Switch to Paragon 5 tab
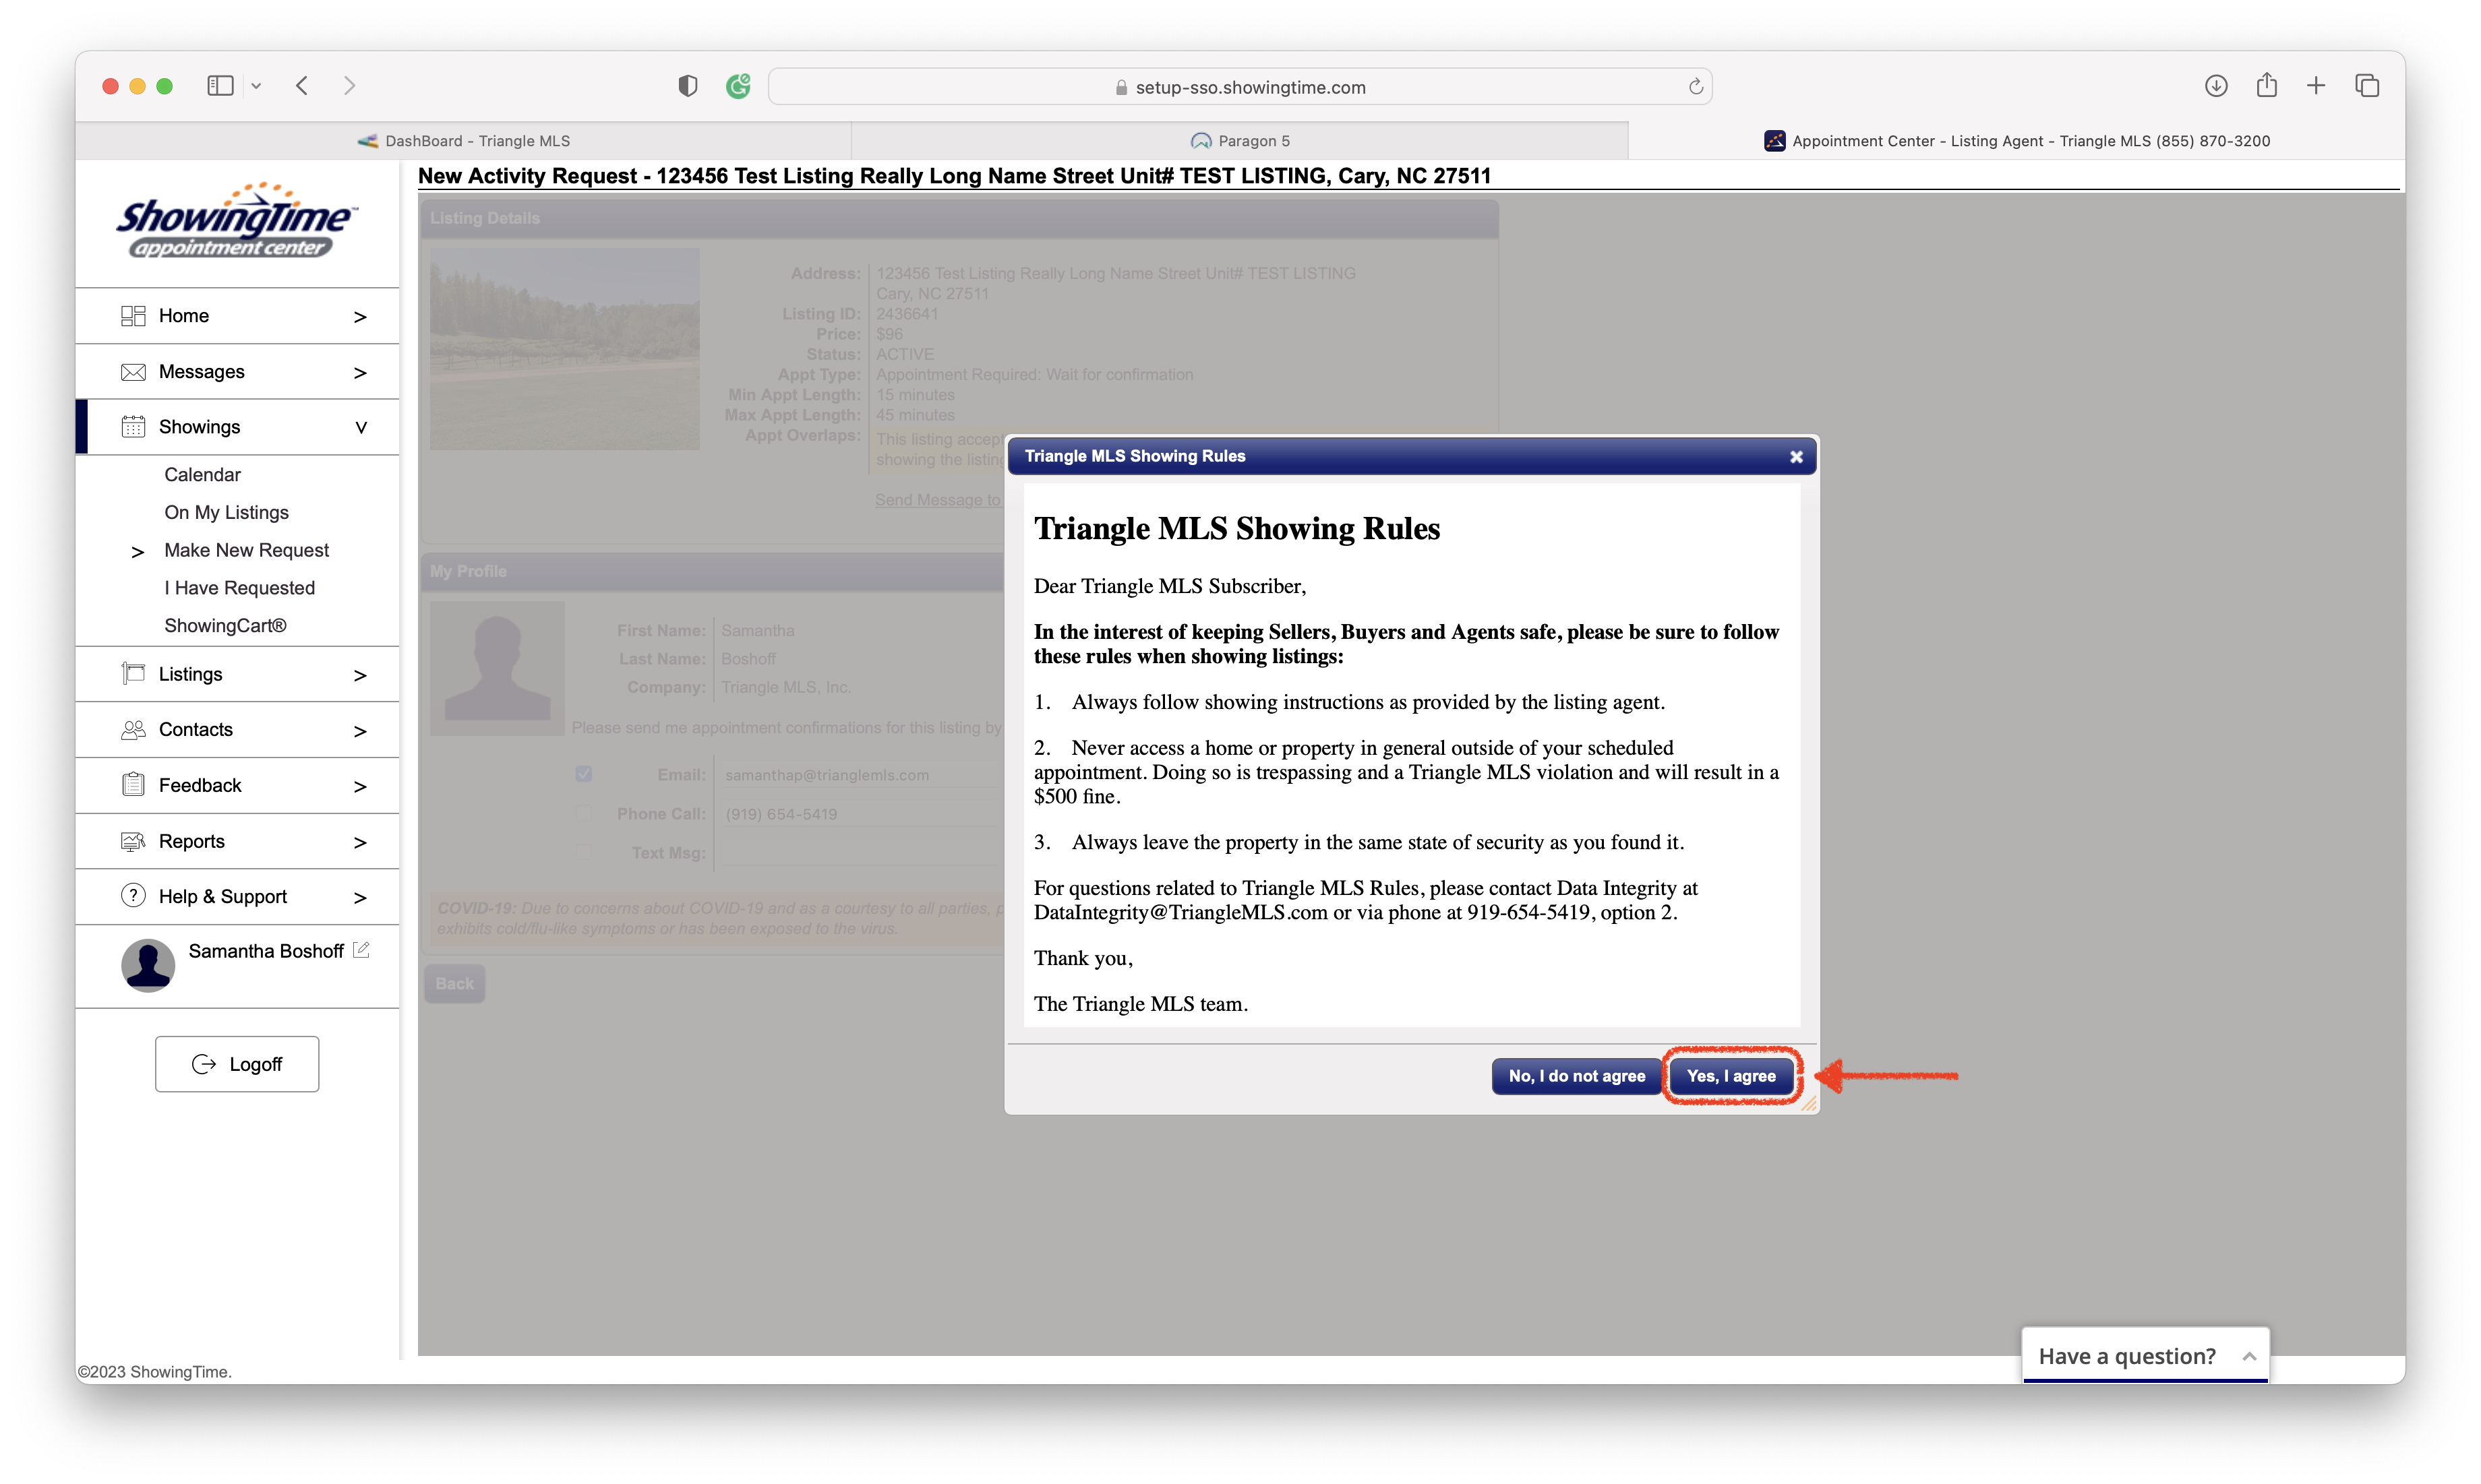This screenshot has height=1484, width=2481. pyautogui.click(x=1240, y=141)
